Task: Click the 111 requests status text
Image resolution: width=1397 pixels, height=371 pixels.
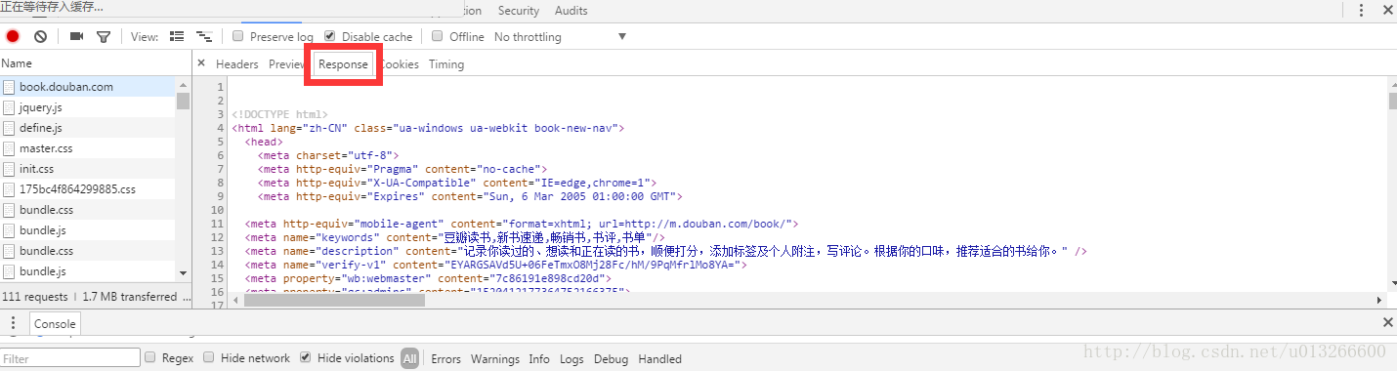Action: coord(35,296)
